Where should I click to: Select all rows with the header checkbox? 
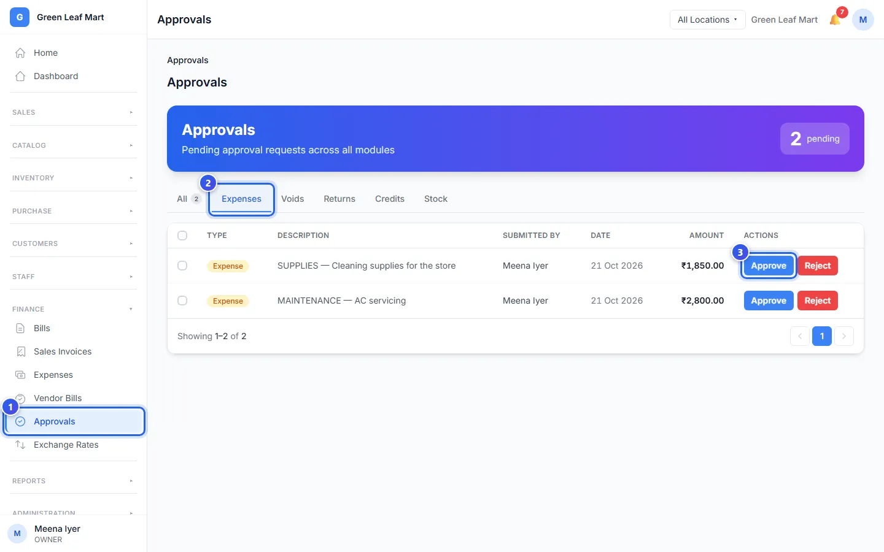182,236
